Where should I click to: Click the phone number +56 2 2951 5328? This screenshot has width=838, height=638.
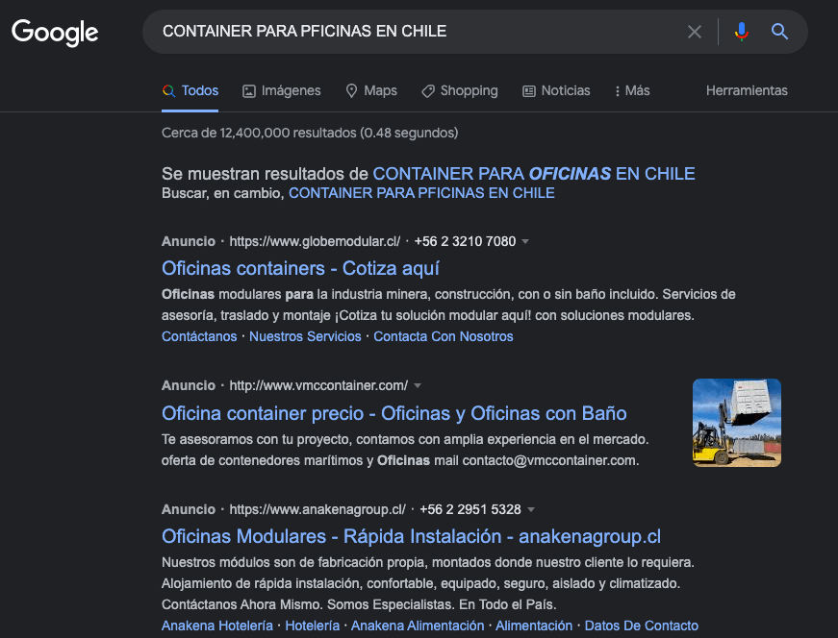pos(470,509)
